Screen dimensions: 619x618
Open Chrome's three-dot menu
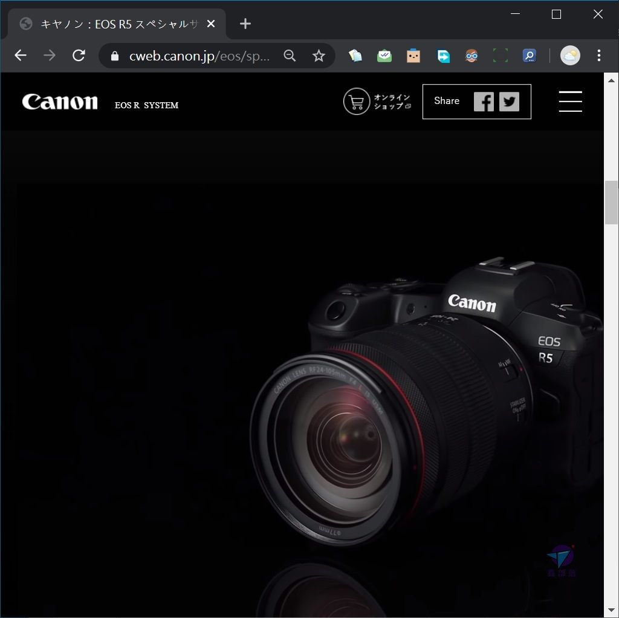[x=599, y=56]
